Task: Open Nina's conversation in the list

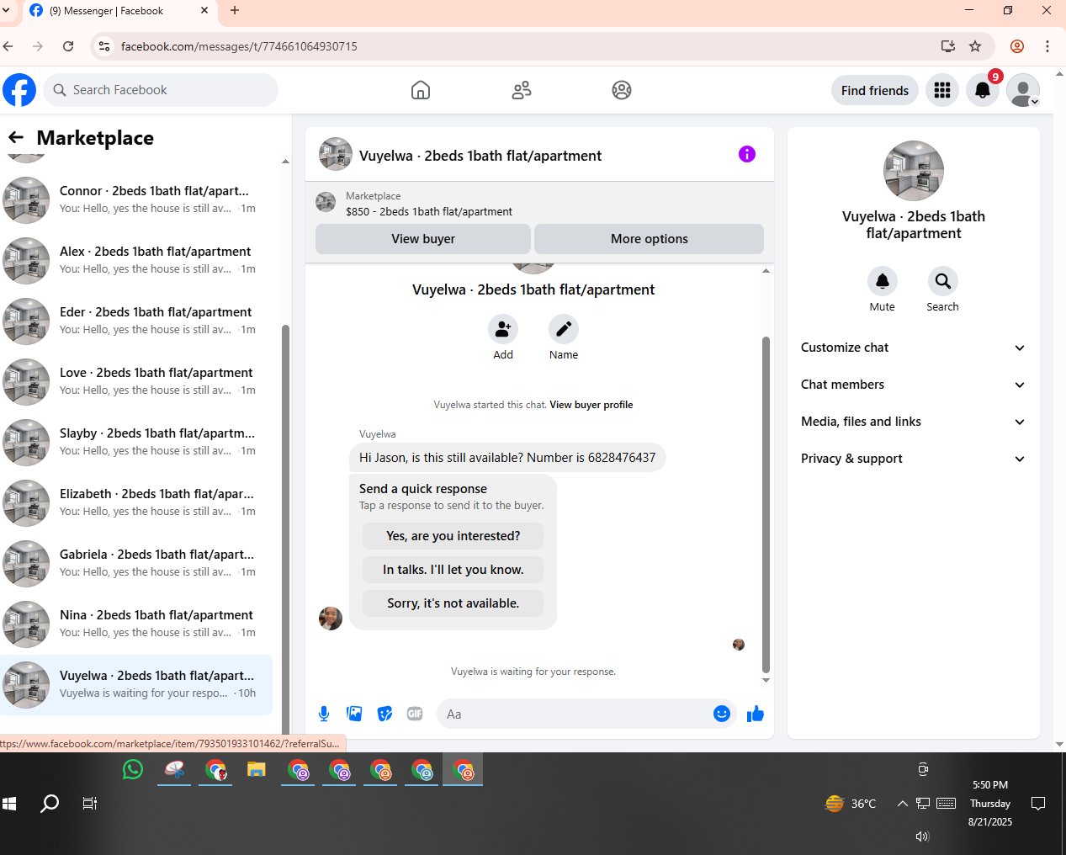Action: 136,624
